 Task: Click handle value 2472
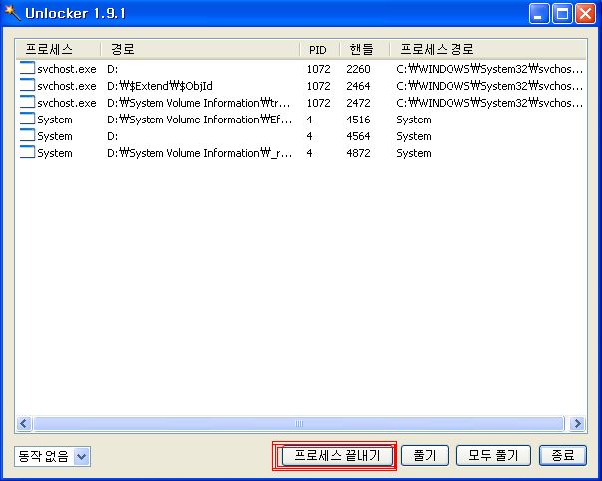358,103
